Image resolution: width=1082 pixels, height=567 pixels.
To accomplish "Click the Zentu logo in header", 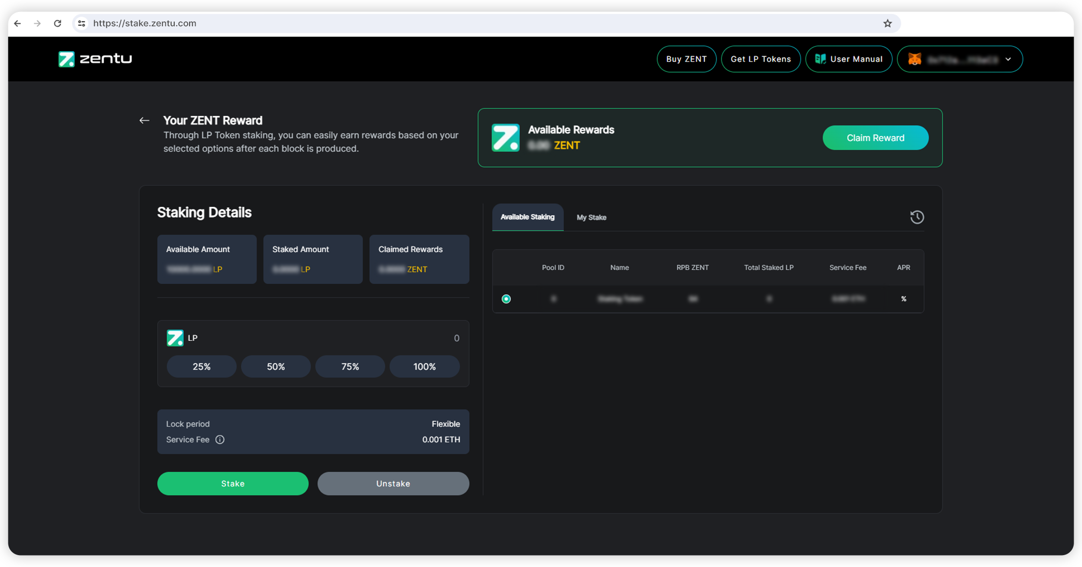I will [95, 59].
